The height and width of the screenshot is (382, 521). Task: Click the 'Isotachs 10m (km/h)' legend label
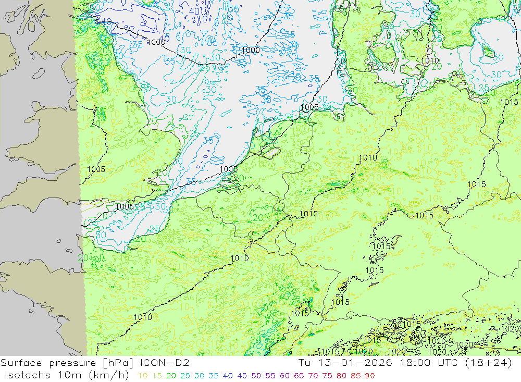coord(67,375)
